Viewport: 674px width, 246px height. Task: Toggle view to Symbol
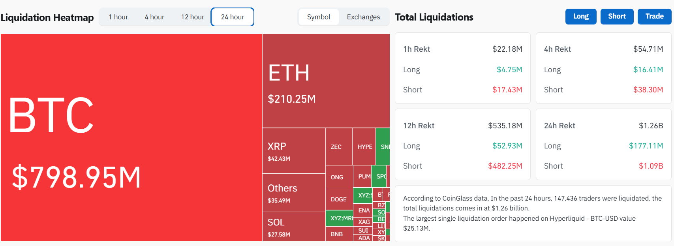319,17
